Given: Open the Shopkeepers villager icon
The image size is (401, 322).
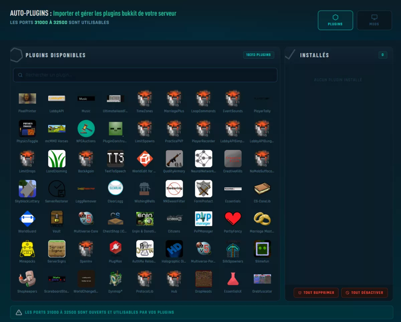Looking at the screenshot, I should pyautogui.click(x=27, y=279).
